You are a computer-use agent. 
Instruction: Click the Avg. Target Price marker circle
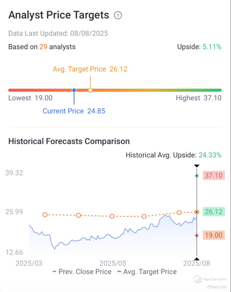90,90
